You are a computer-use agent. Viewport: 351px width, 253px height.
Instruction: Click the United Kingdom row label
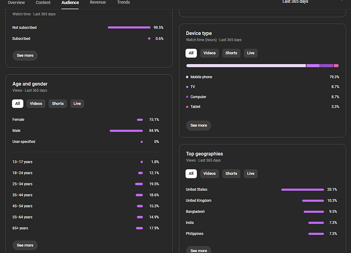point(198,201)
